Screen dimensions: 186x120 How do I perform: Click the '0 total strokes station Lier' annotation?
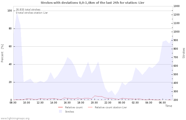[32, 13]
